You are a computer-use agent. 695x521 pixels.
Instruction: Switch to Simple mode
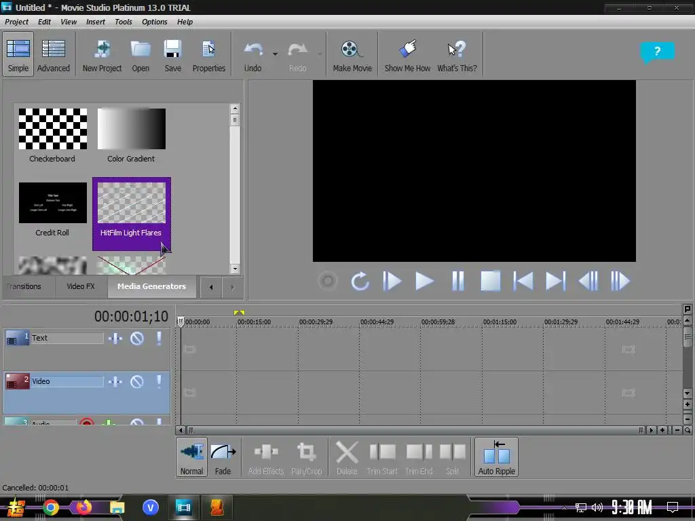tap(18, 54)
